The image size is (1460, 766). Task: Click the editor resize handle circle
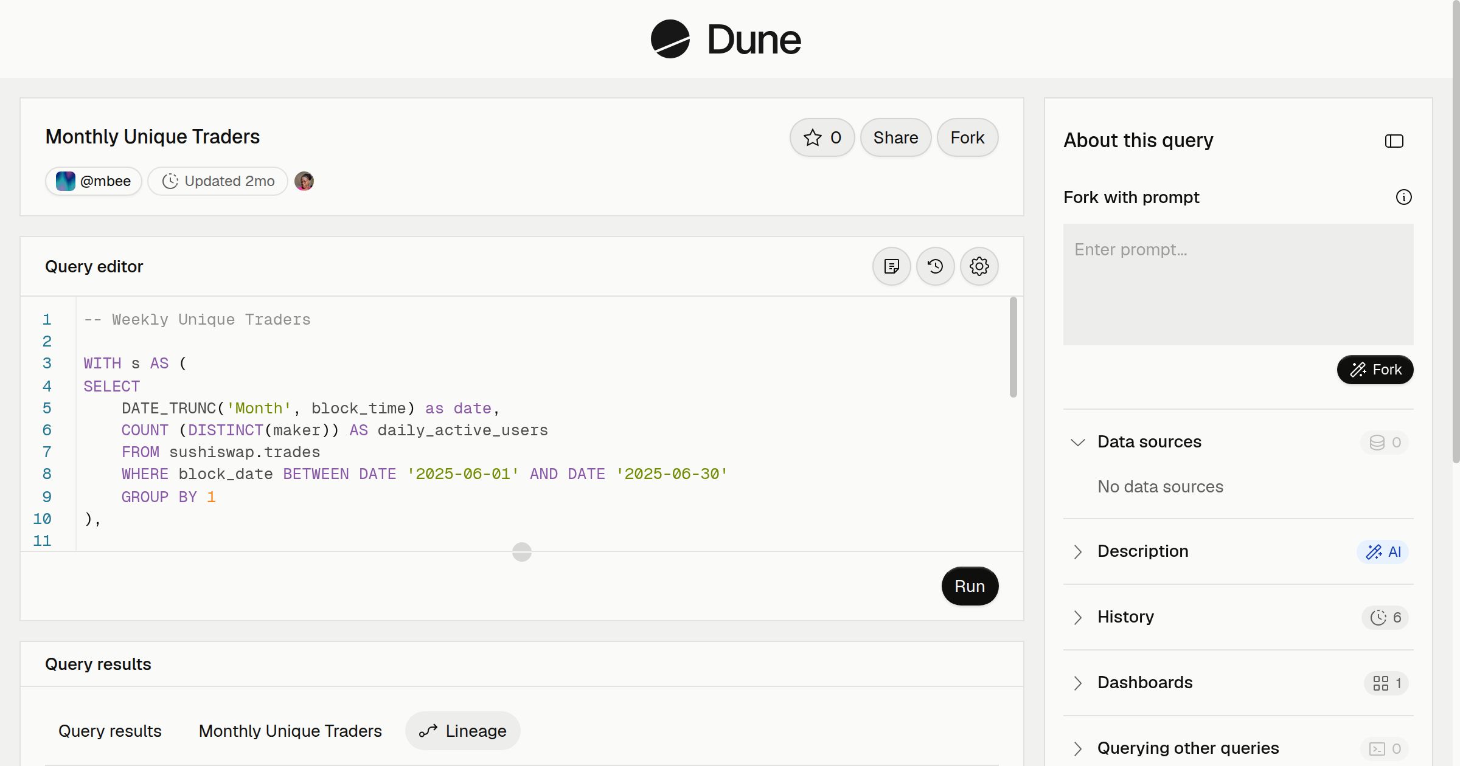[522, 552]
